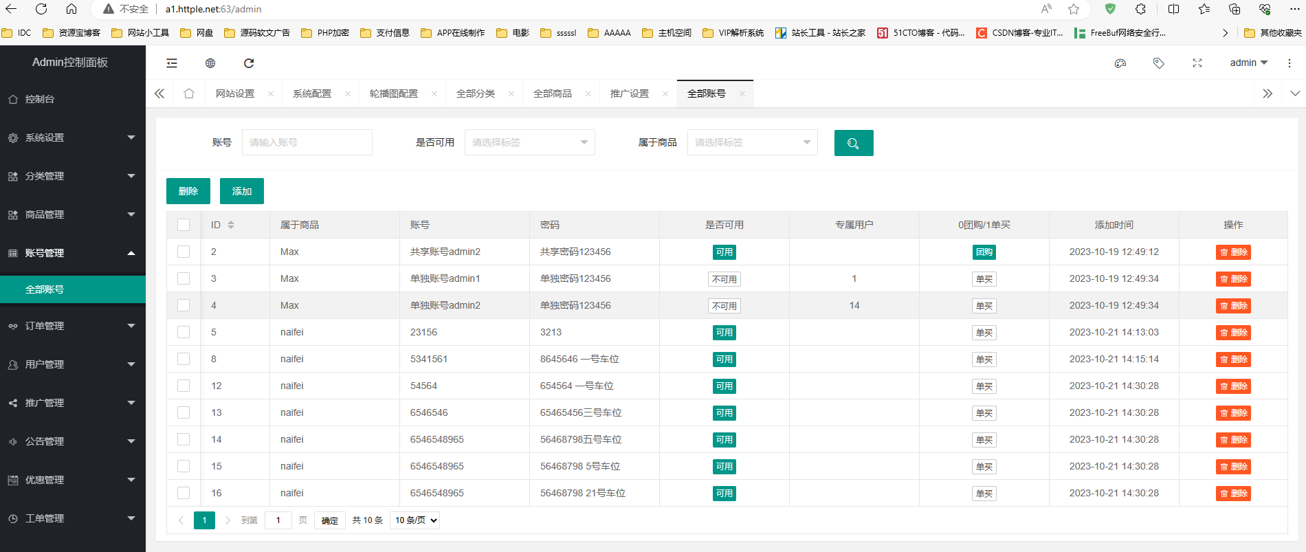This screenshot has height=552, width=1306.
Task: Check the row with ID 5
Action: pos(184,332)
